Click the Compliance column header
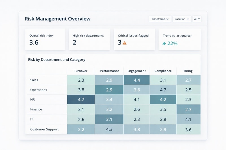 pyautogui.click(x=163, y=71)
